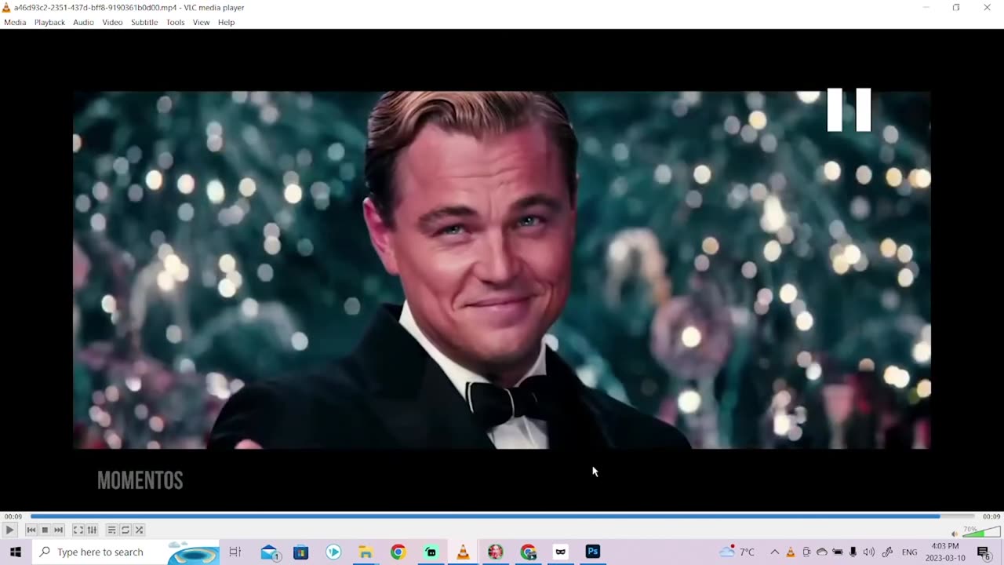Open pen workspace tray icon
This screenshot has width=1004, height=565.
coord(888,552)
